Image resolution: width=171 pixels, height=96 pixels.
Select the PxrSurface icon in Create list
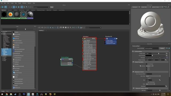[14, 45]
